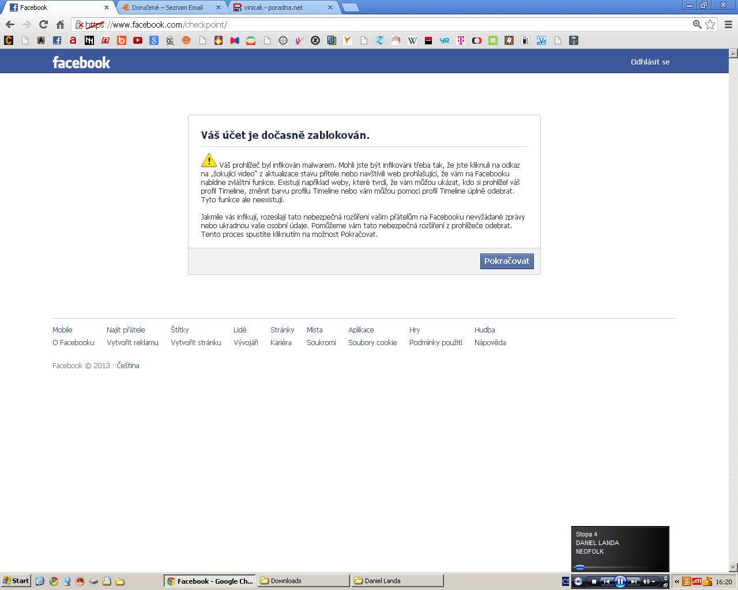Open the Java tray icon
Screen dimensions: 738x590
tap(686, 581)
